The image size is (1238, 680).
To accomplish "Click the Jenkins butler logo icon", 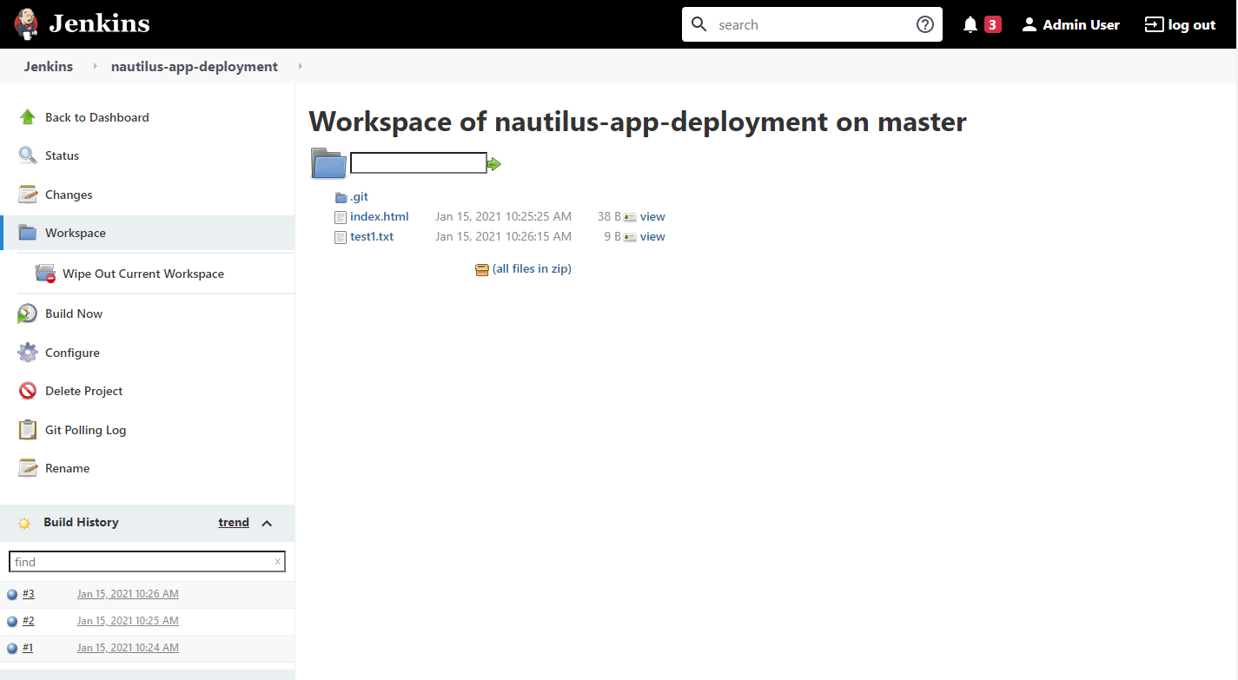I will 27,24.
